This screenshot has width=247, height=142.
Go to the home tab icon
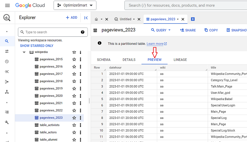tap(96, 19)
